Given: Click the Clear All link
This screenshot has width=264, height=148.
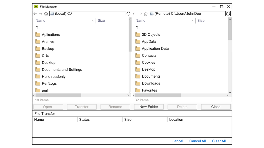Looking at the screenshot, I should click(x=219, y=141).
